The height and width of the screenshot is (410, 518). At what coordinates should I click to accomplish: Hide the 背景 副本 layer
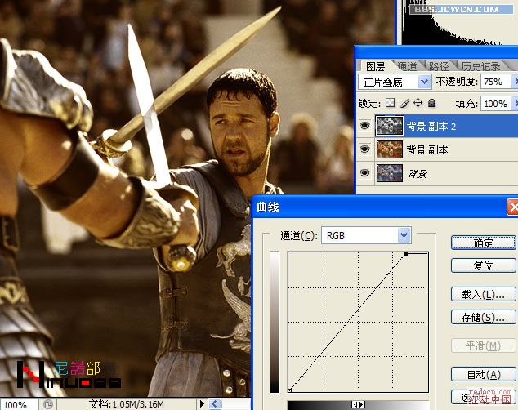coord(364,149)
